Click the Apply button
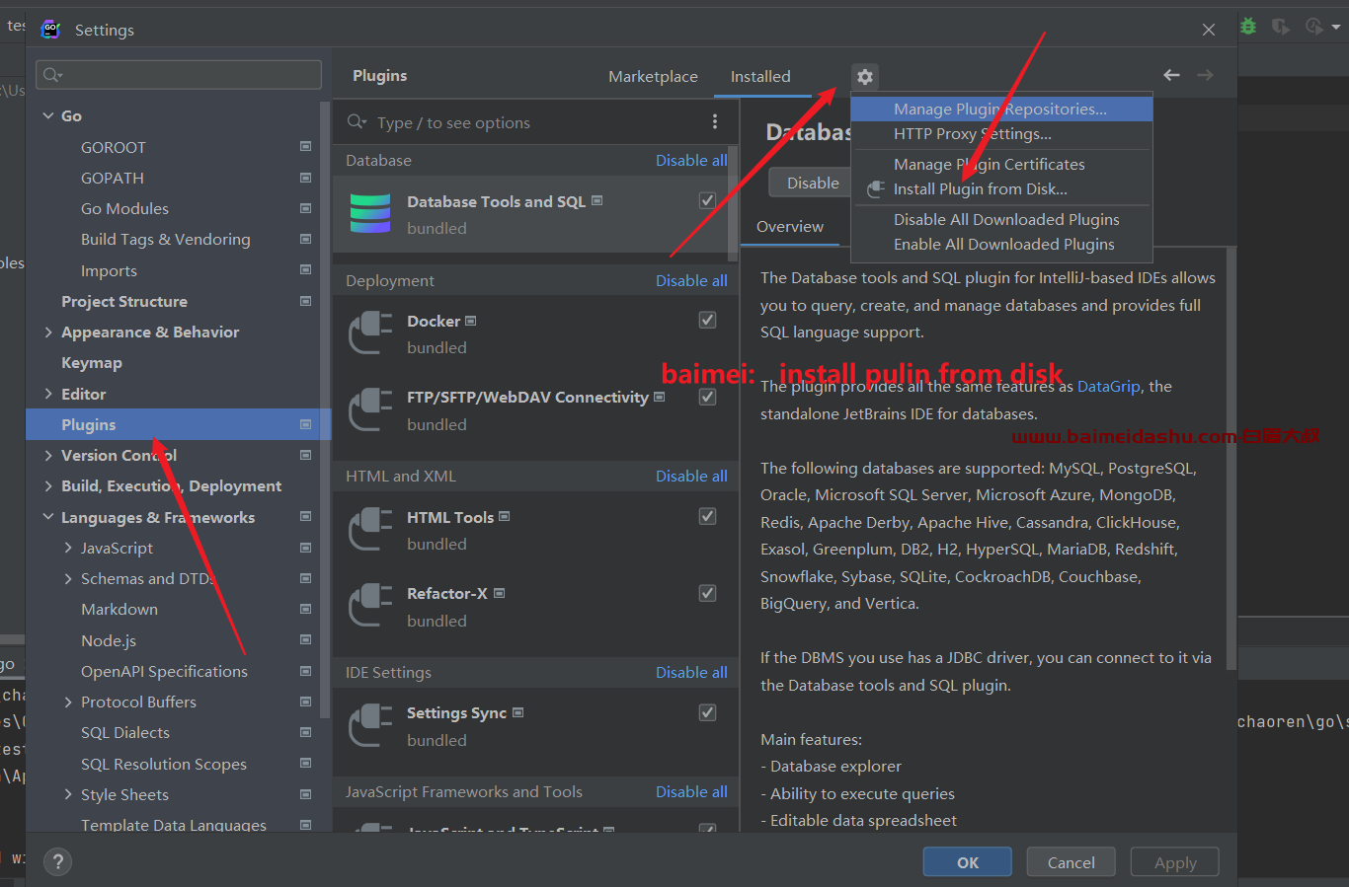The width and height of the screenshot is (1349, 887). click(1175, 861)
